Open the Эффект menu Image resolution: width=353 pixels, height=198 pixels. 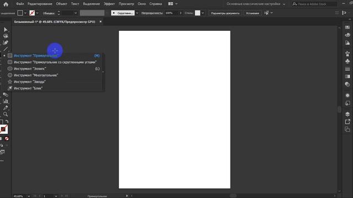(x=109, y=4)
